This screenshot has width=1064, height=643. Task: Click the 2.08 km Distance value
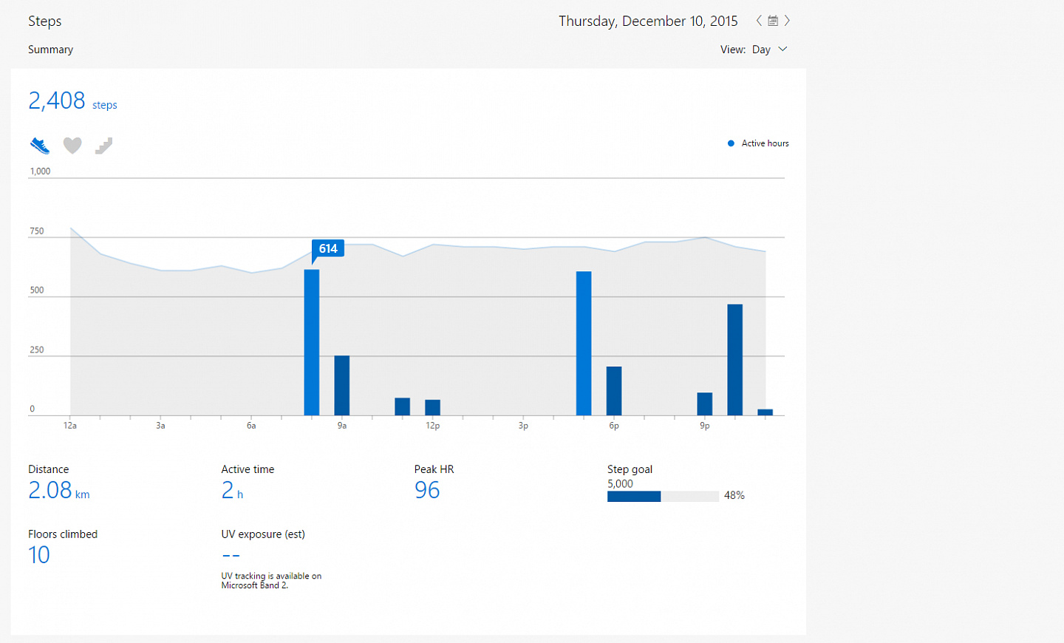59,490
